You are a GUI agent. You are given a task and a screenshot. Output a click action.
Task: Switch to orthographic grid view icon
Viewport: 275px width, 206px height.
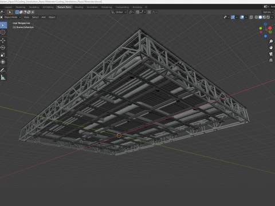coord(271,60)
